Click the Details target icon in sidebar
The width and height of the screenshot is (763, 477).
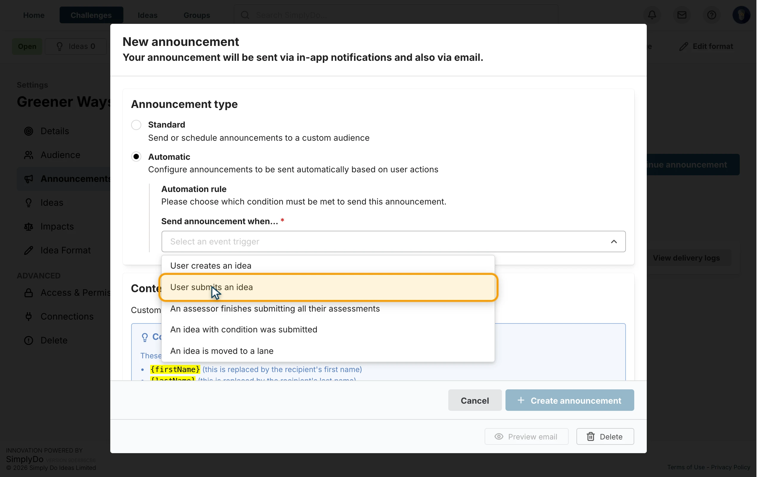pos(29,131)
